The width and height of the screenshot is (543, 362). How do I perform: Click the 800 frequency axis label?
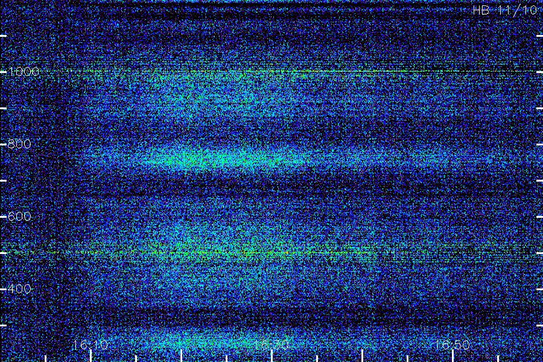click(x=19, y=144)
